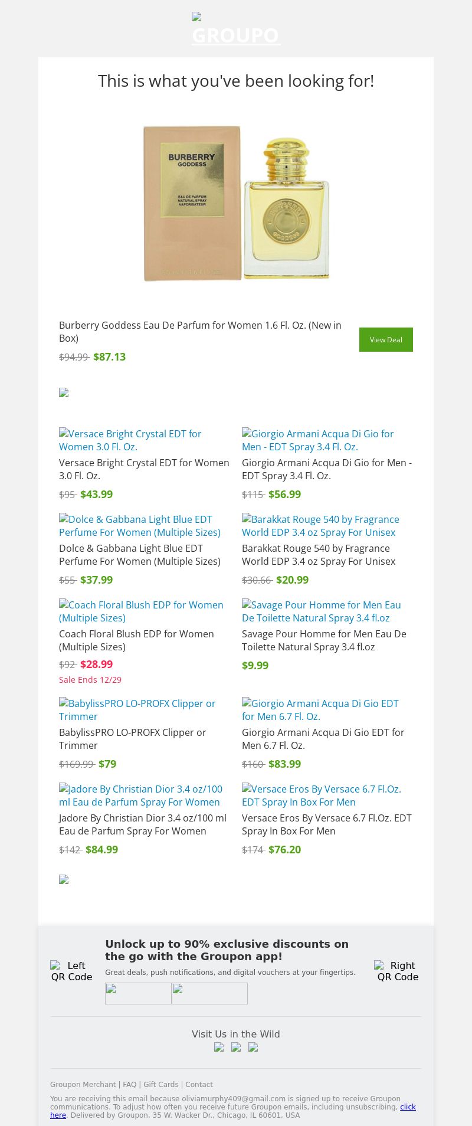The image size is (472, 1126).
Task: Open Acqua Di Gio 6.7 Fl. Oz. link
Action: coord(320,710)
